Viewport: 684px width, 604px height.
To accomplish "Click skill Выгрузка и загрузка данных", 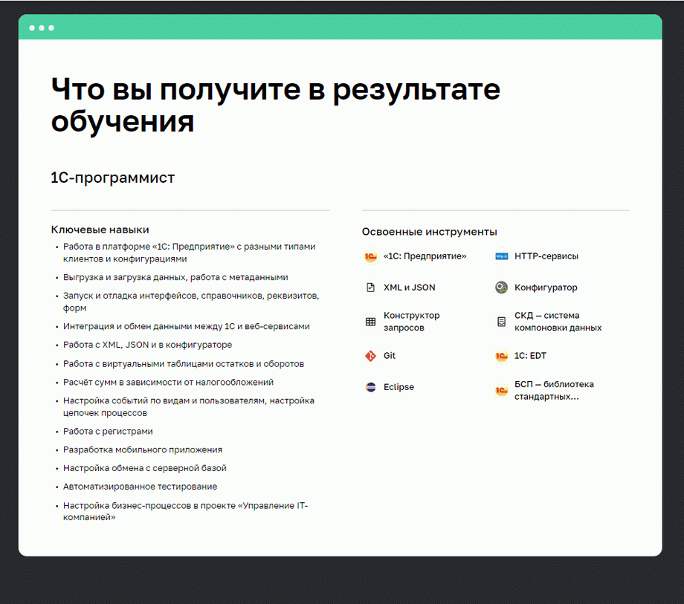I will point(175,278).
